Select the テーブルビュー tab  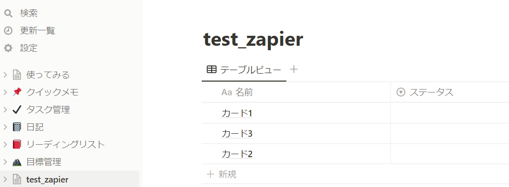[244, 69]
